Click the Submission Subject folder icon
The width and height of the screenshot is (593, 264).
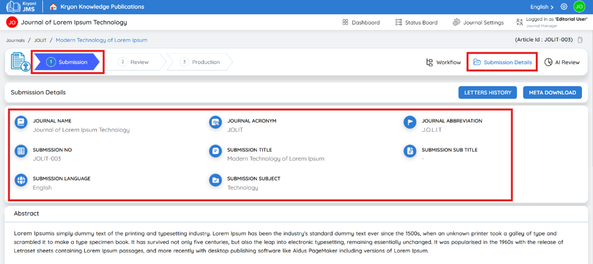(x=216, y=180)
